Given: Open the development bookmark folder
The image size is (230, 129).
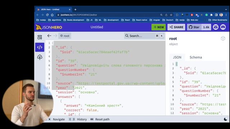Looking at the screenshot, I should point(111,20).
